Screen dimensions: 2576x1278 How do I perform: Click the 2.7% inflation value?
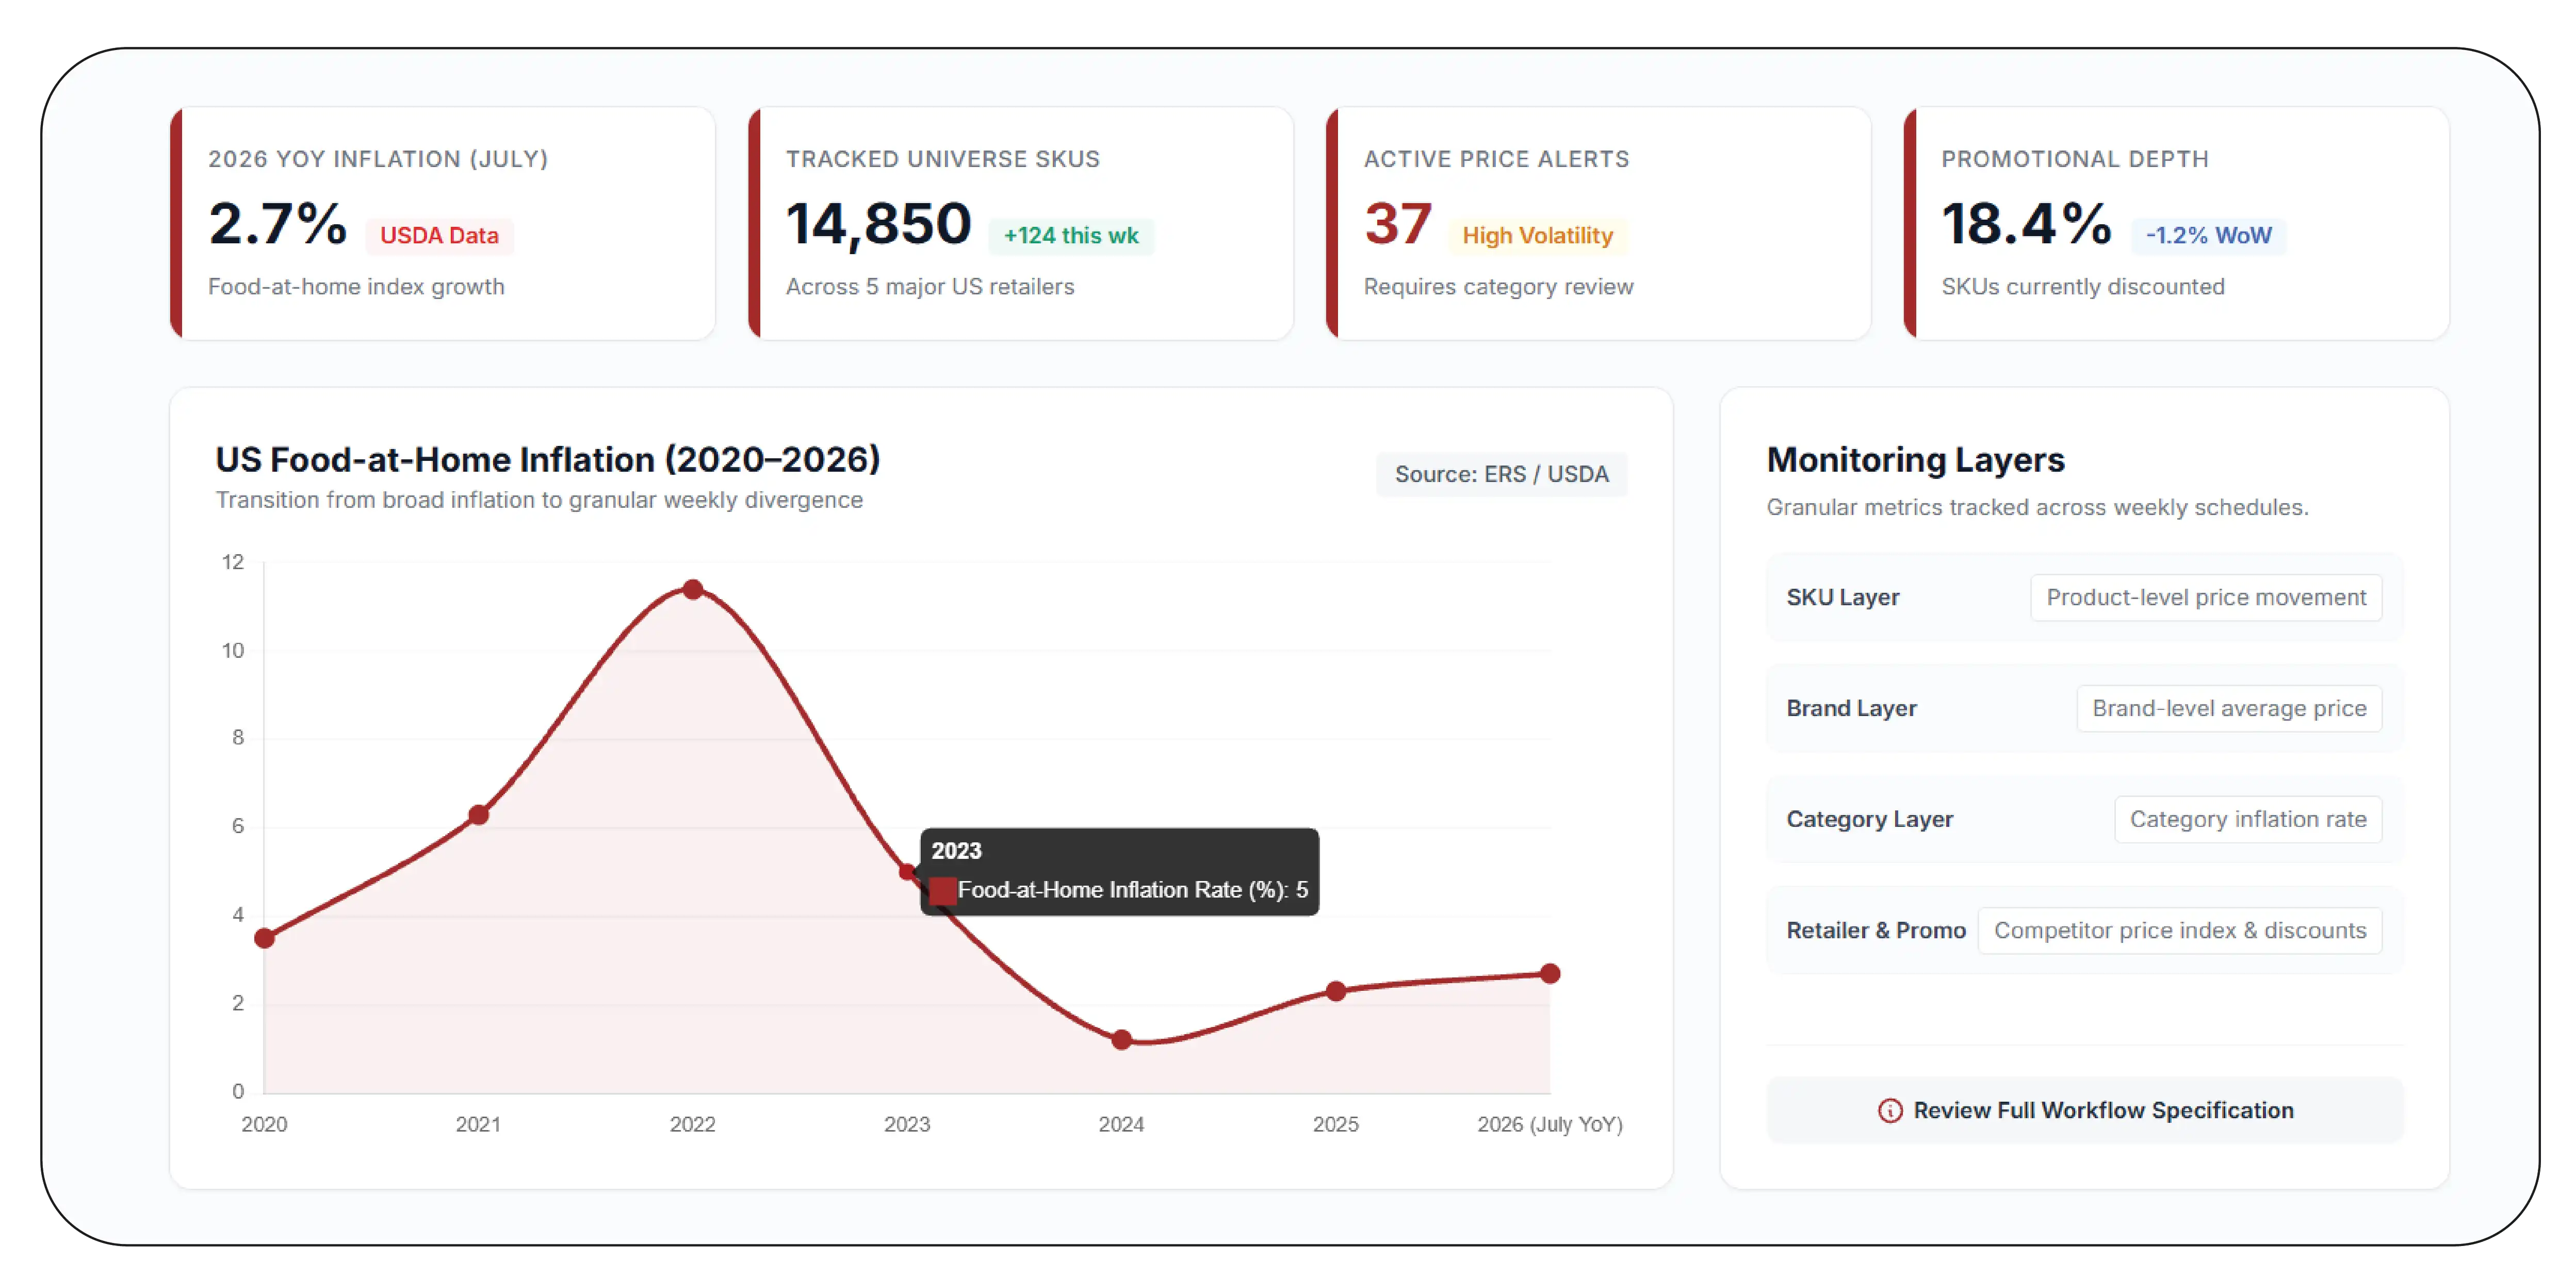277,223
